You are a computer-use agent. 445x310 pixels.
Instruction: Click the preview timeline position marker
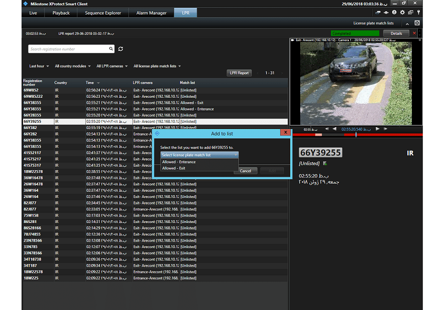tap(356, 134)
